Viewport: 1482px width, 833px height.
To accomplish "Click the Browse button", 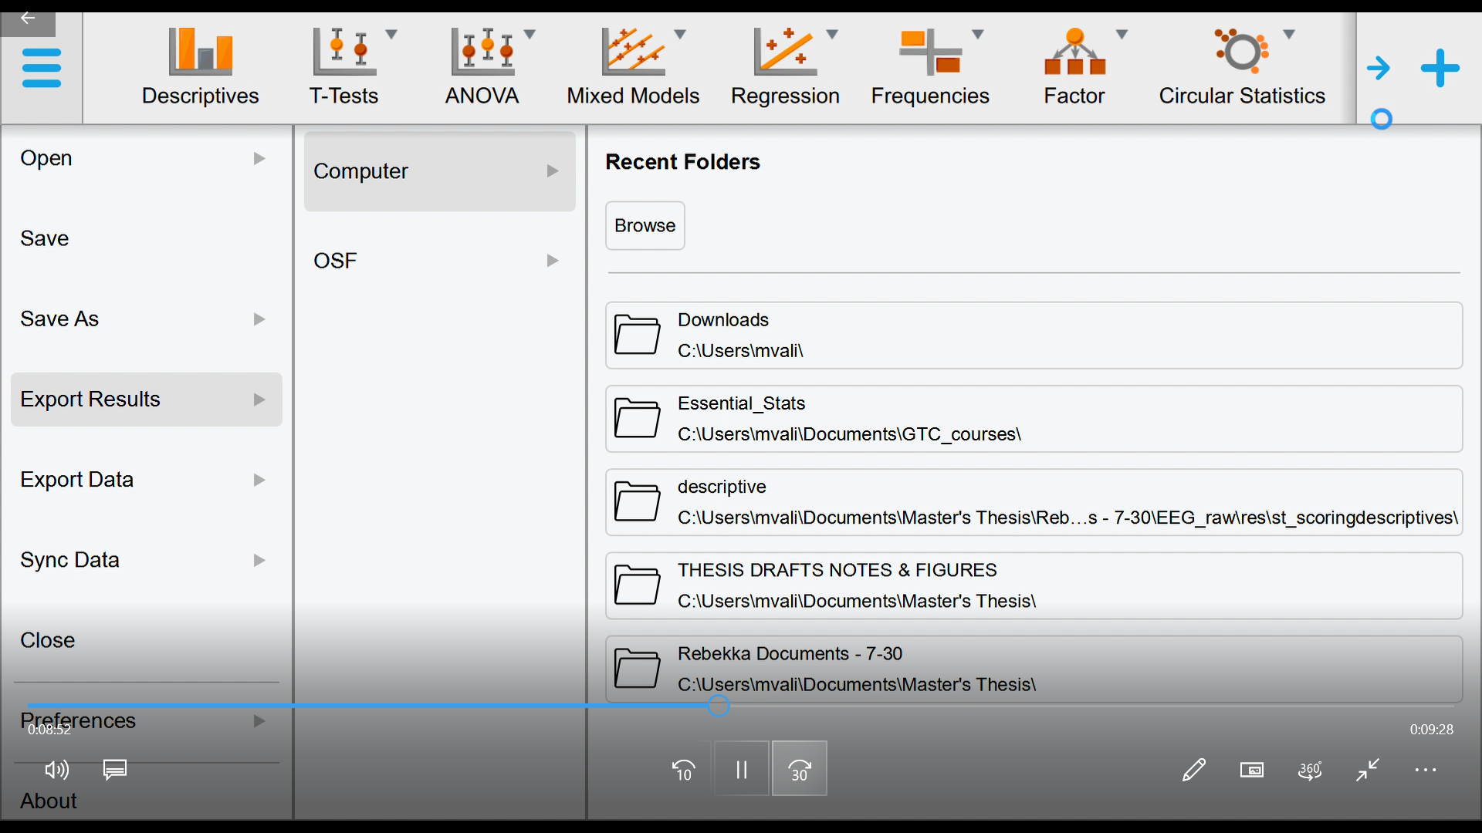I will point(645,225).
